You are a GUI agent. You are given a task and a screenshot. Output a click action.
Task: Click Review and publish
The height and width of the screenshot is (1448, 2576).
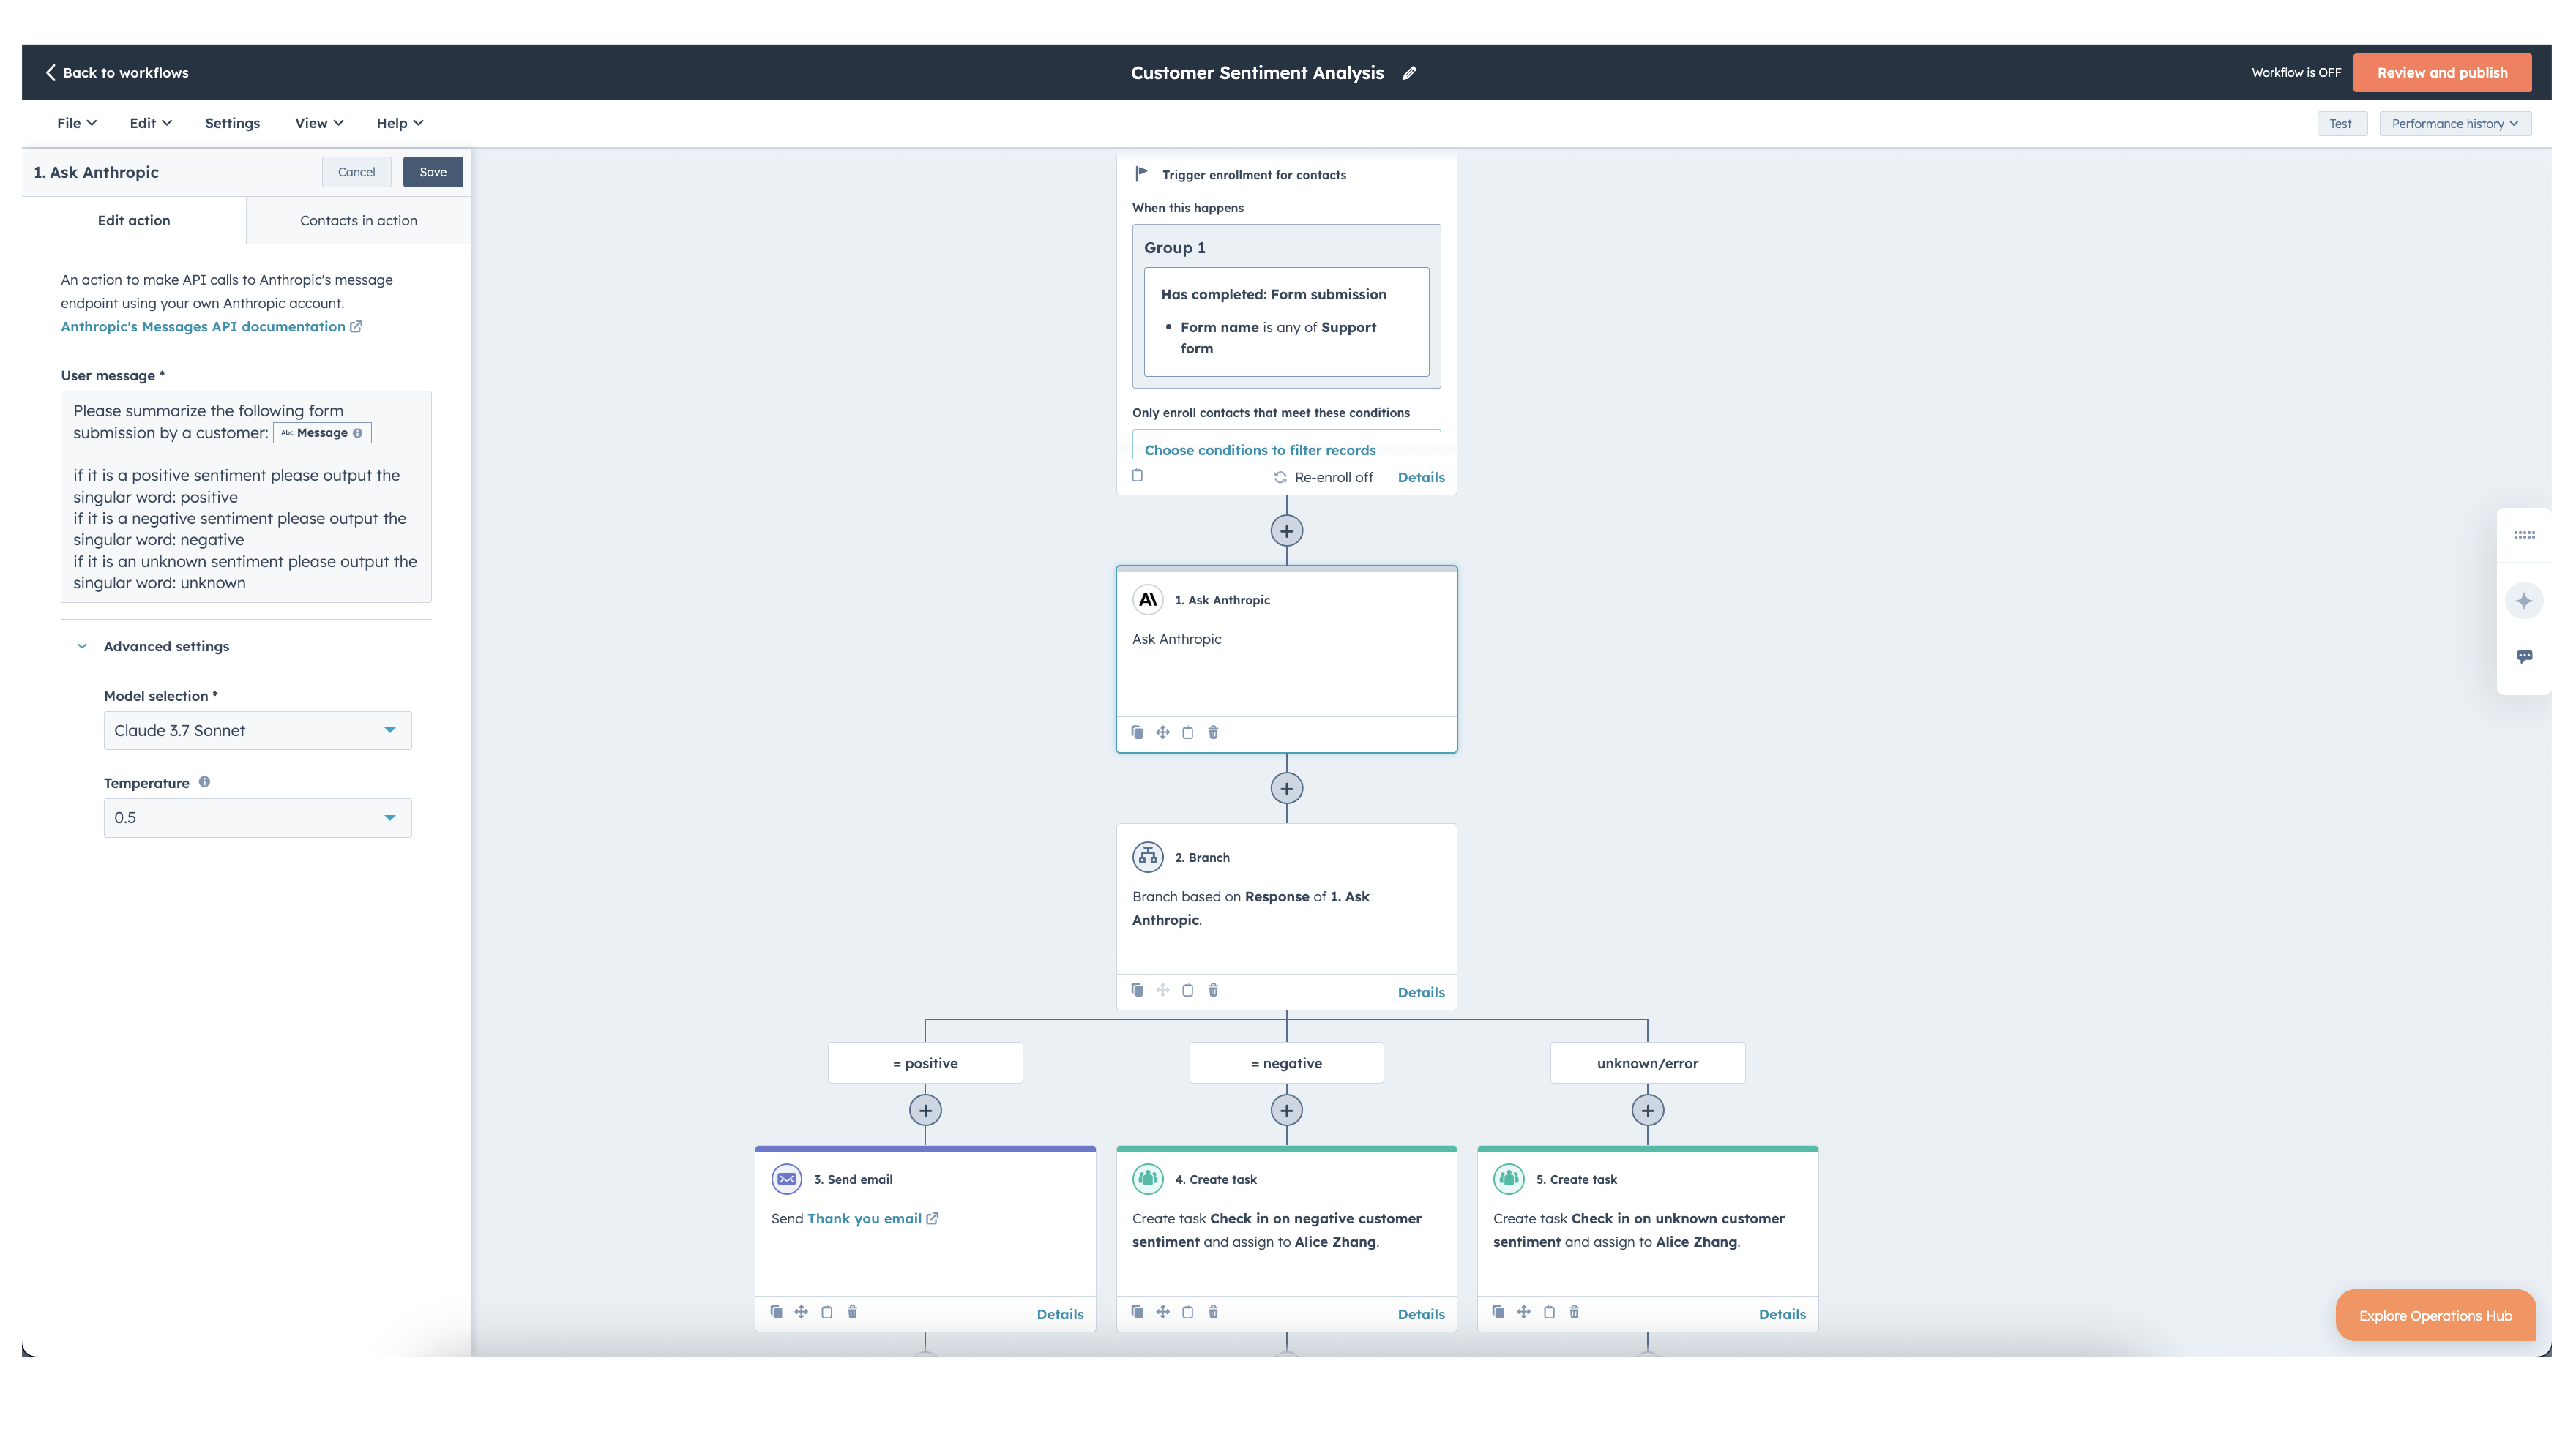pyautogui.click(x=2442, y=73)
